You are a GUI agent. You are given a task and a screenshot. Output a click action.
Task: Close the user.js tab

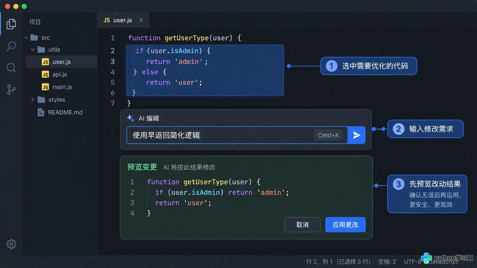[141, 20]
